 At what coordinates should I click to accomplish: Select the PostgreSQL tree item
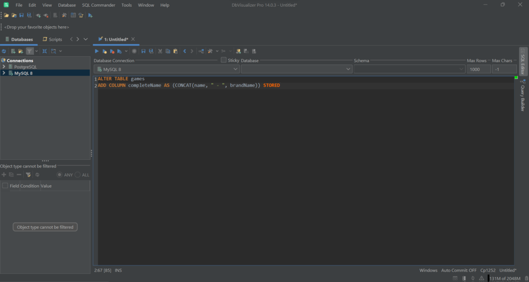[x=26, y=67]
